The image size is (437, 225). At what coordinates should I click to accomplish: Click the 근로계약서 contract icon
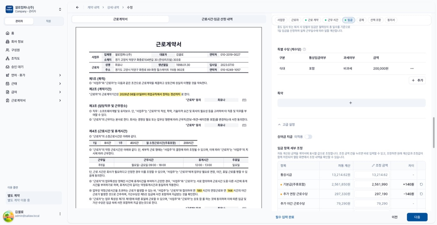point(8,100)
